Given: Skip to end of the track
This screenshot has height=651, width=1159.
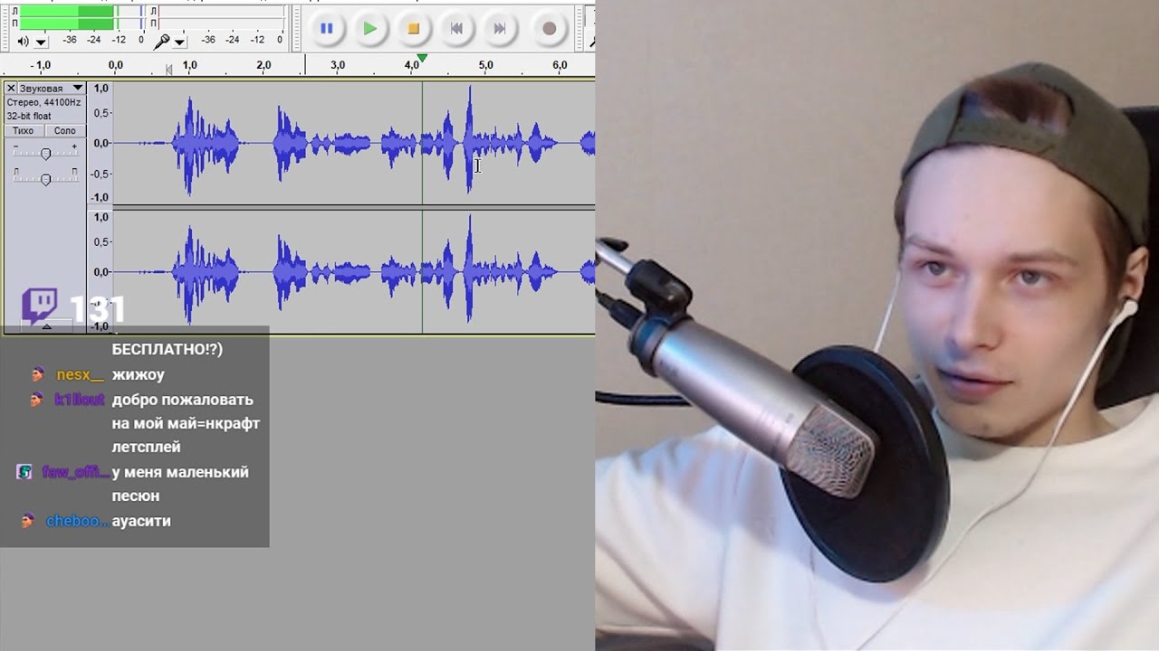Looking at the screenshot, I should click(x=499, y=29).
